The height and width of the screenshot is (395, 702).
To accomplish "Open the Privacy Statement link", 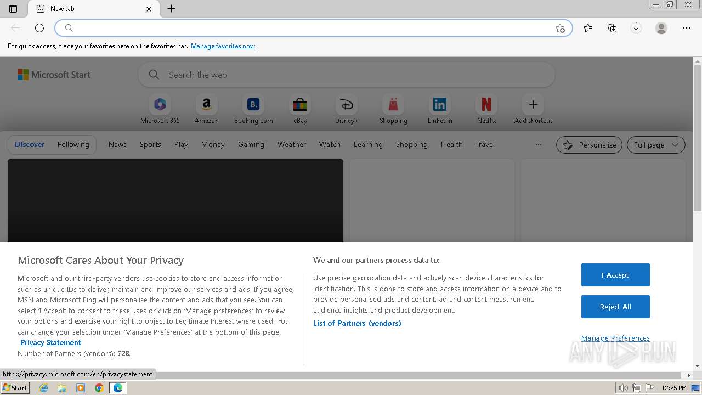I will coord(50,342).
